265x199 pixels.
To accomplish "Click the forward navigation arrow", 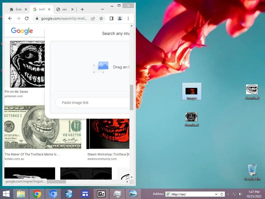I will [x=18, y=18].
